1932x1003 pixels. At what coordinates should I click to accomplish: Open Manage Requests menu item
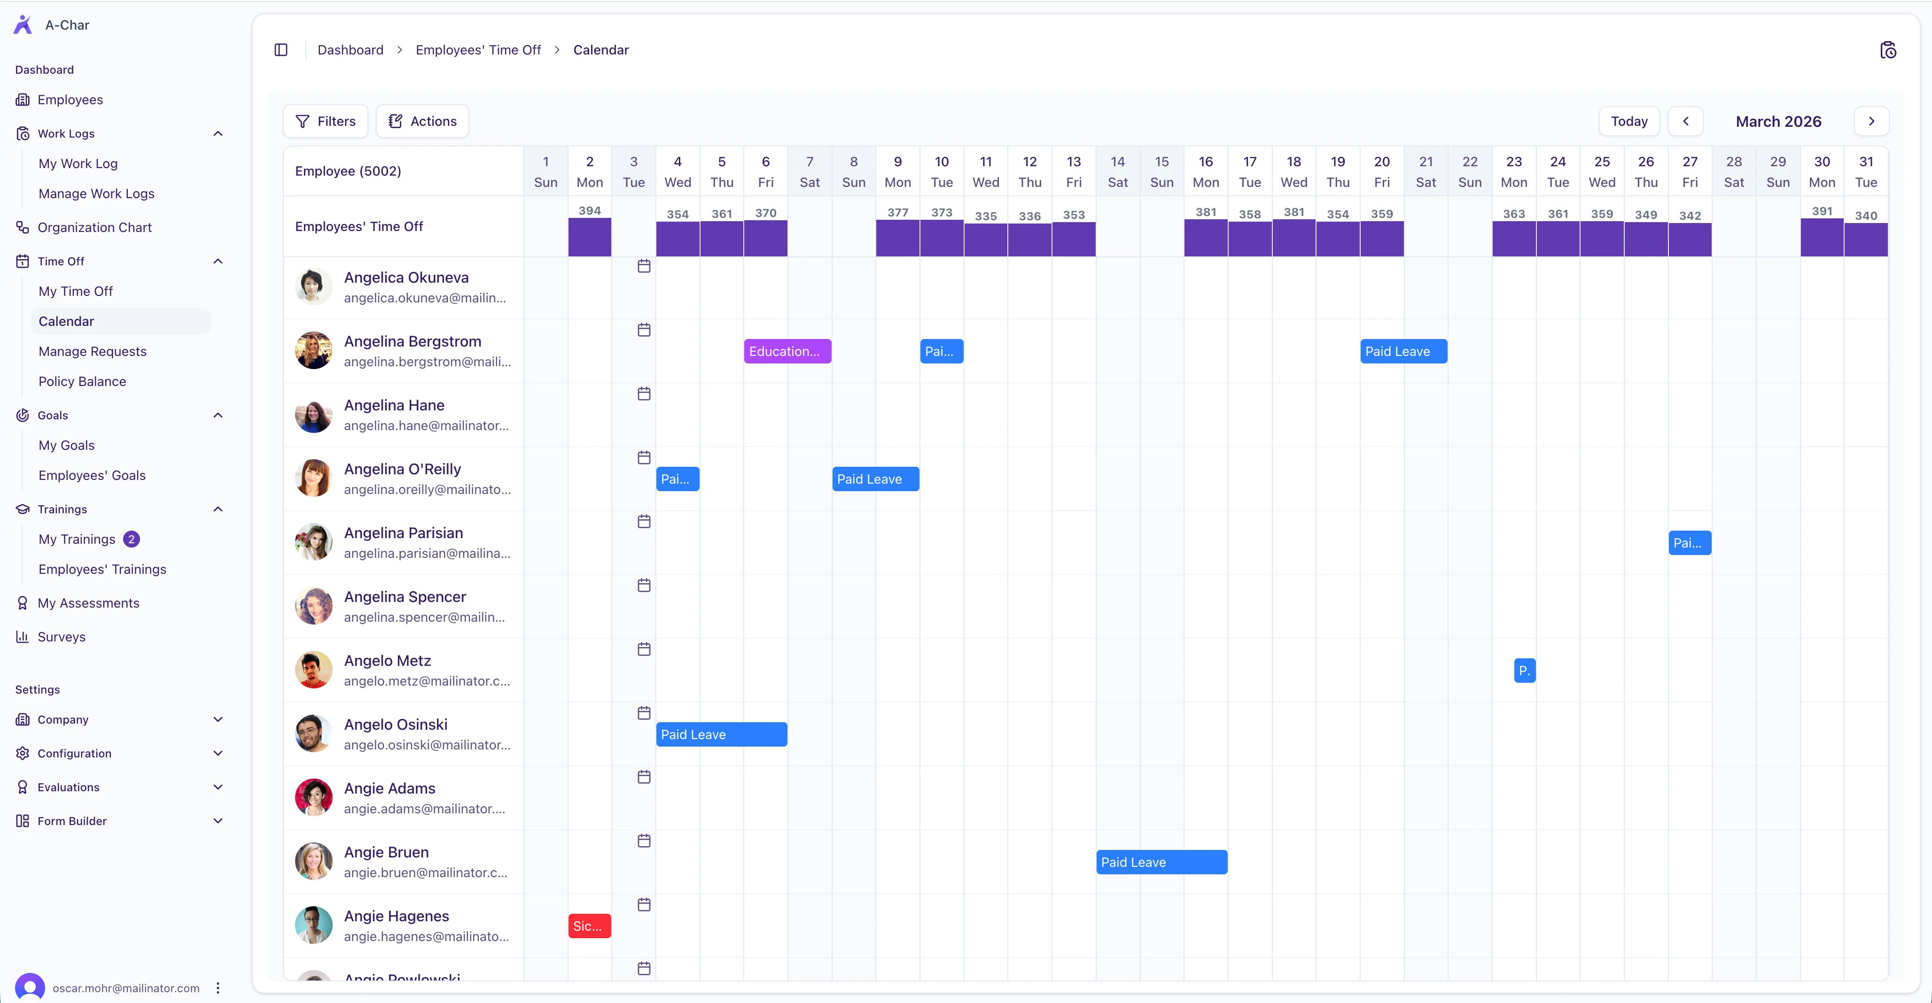click(x=92, y=352)
